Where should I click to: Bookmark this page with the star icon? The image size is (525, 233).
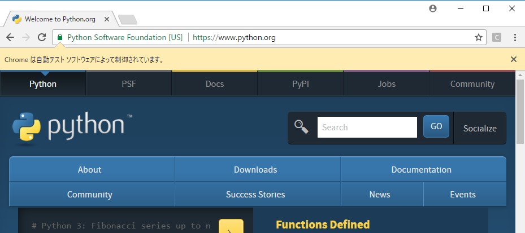click(479, 37)
